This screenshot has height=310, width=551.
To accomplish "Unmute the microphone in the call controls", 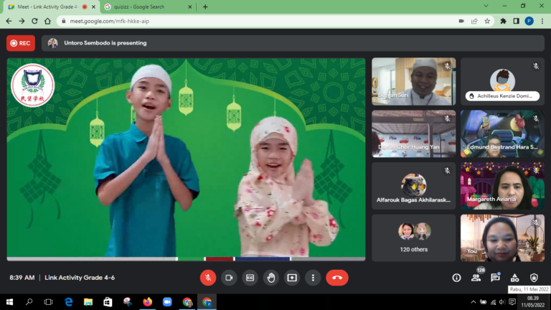I will pos(208,277).
